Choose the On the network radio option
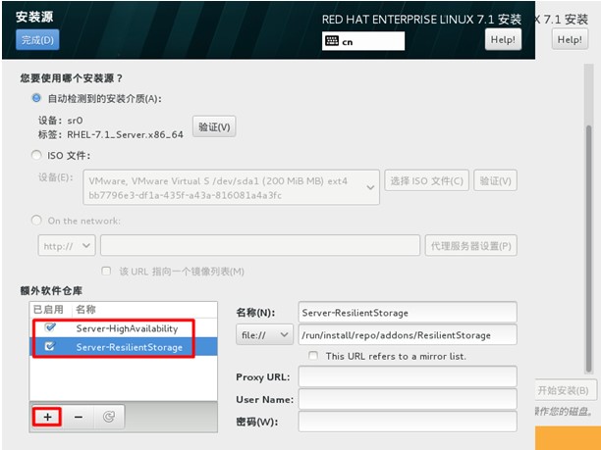The height and width of the screenshot is (450, 601). coord(37,220)
